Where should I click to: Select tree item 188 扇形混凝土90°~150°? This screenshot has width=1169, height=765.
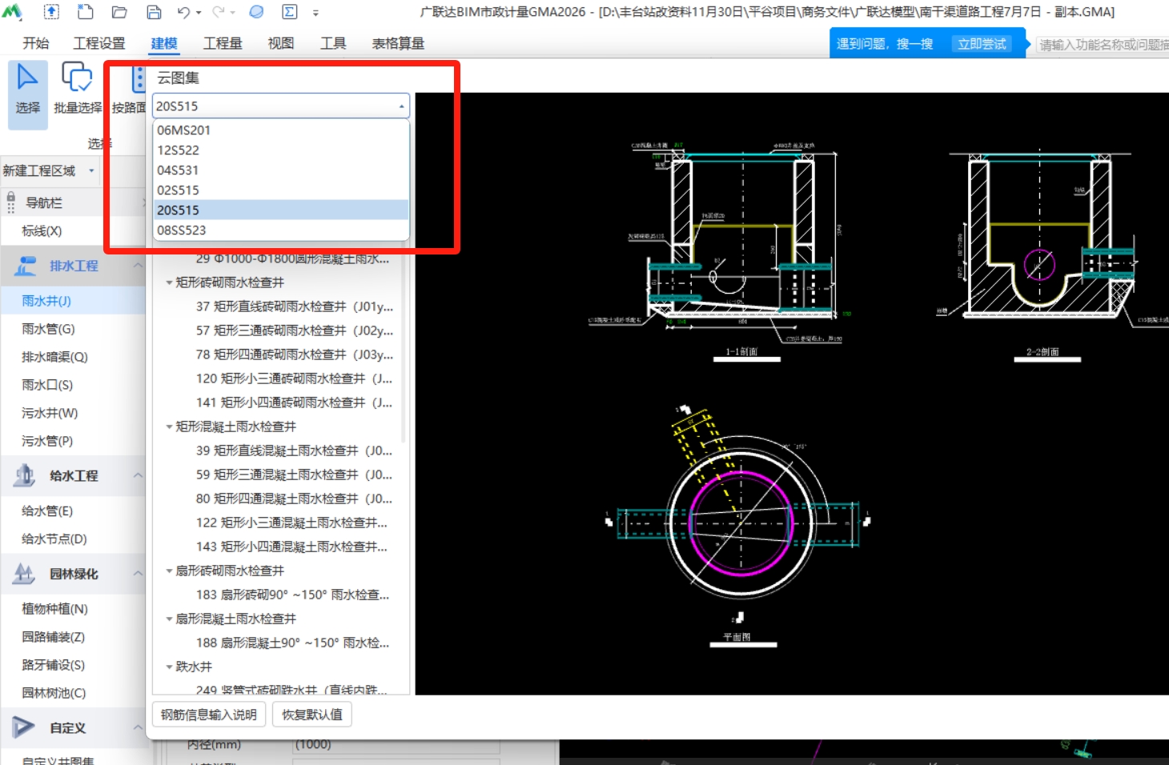293,643
